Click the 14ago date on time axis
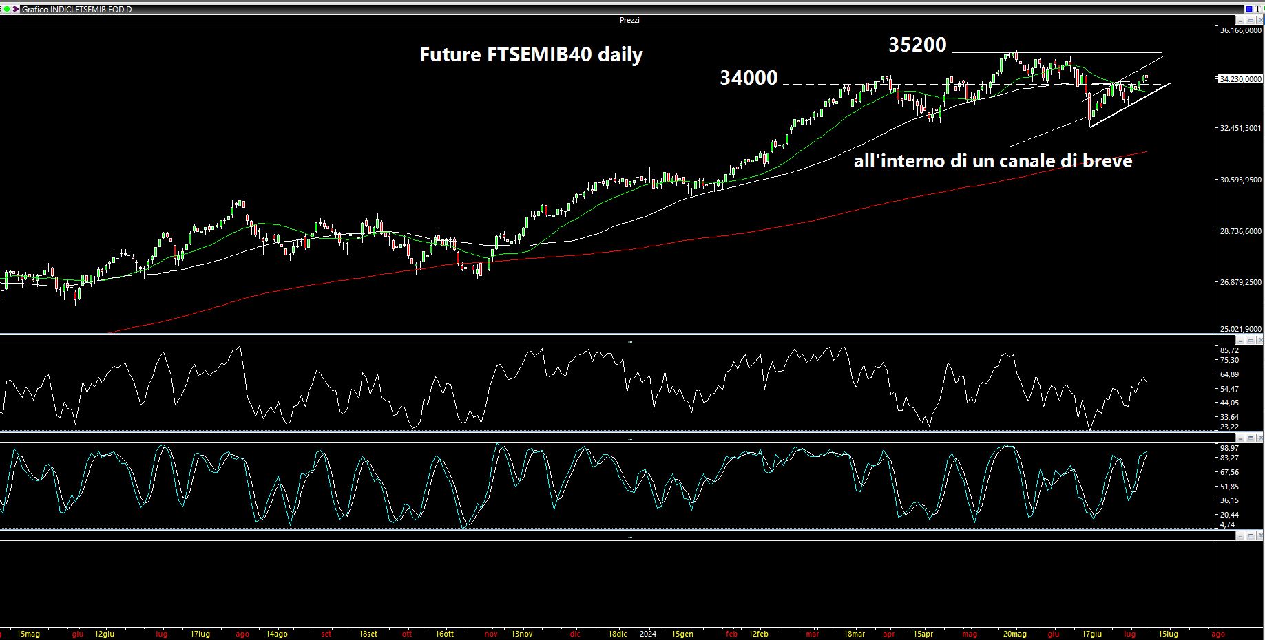 click(x=276, y=634)
